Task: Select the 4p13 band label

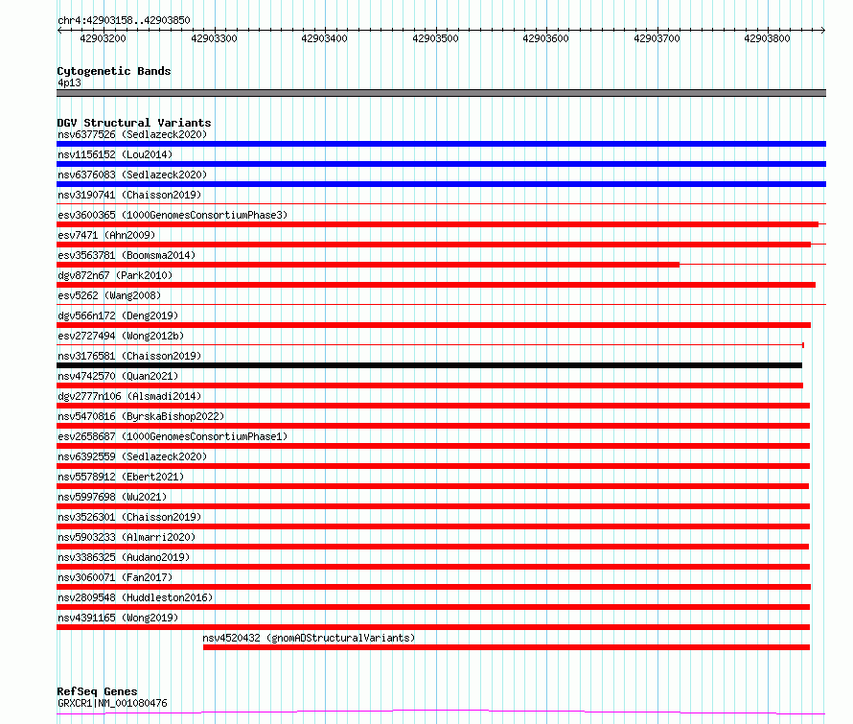Action: click(x=69, y=82)
